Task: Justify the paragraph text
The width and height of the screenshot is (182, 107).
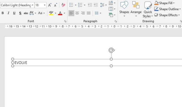Action: coord(89,13)
